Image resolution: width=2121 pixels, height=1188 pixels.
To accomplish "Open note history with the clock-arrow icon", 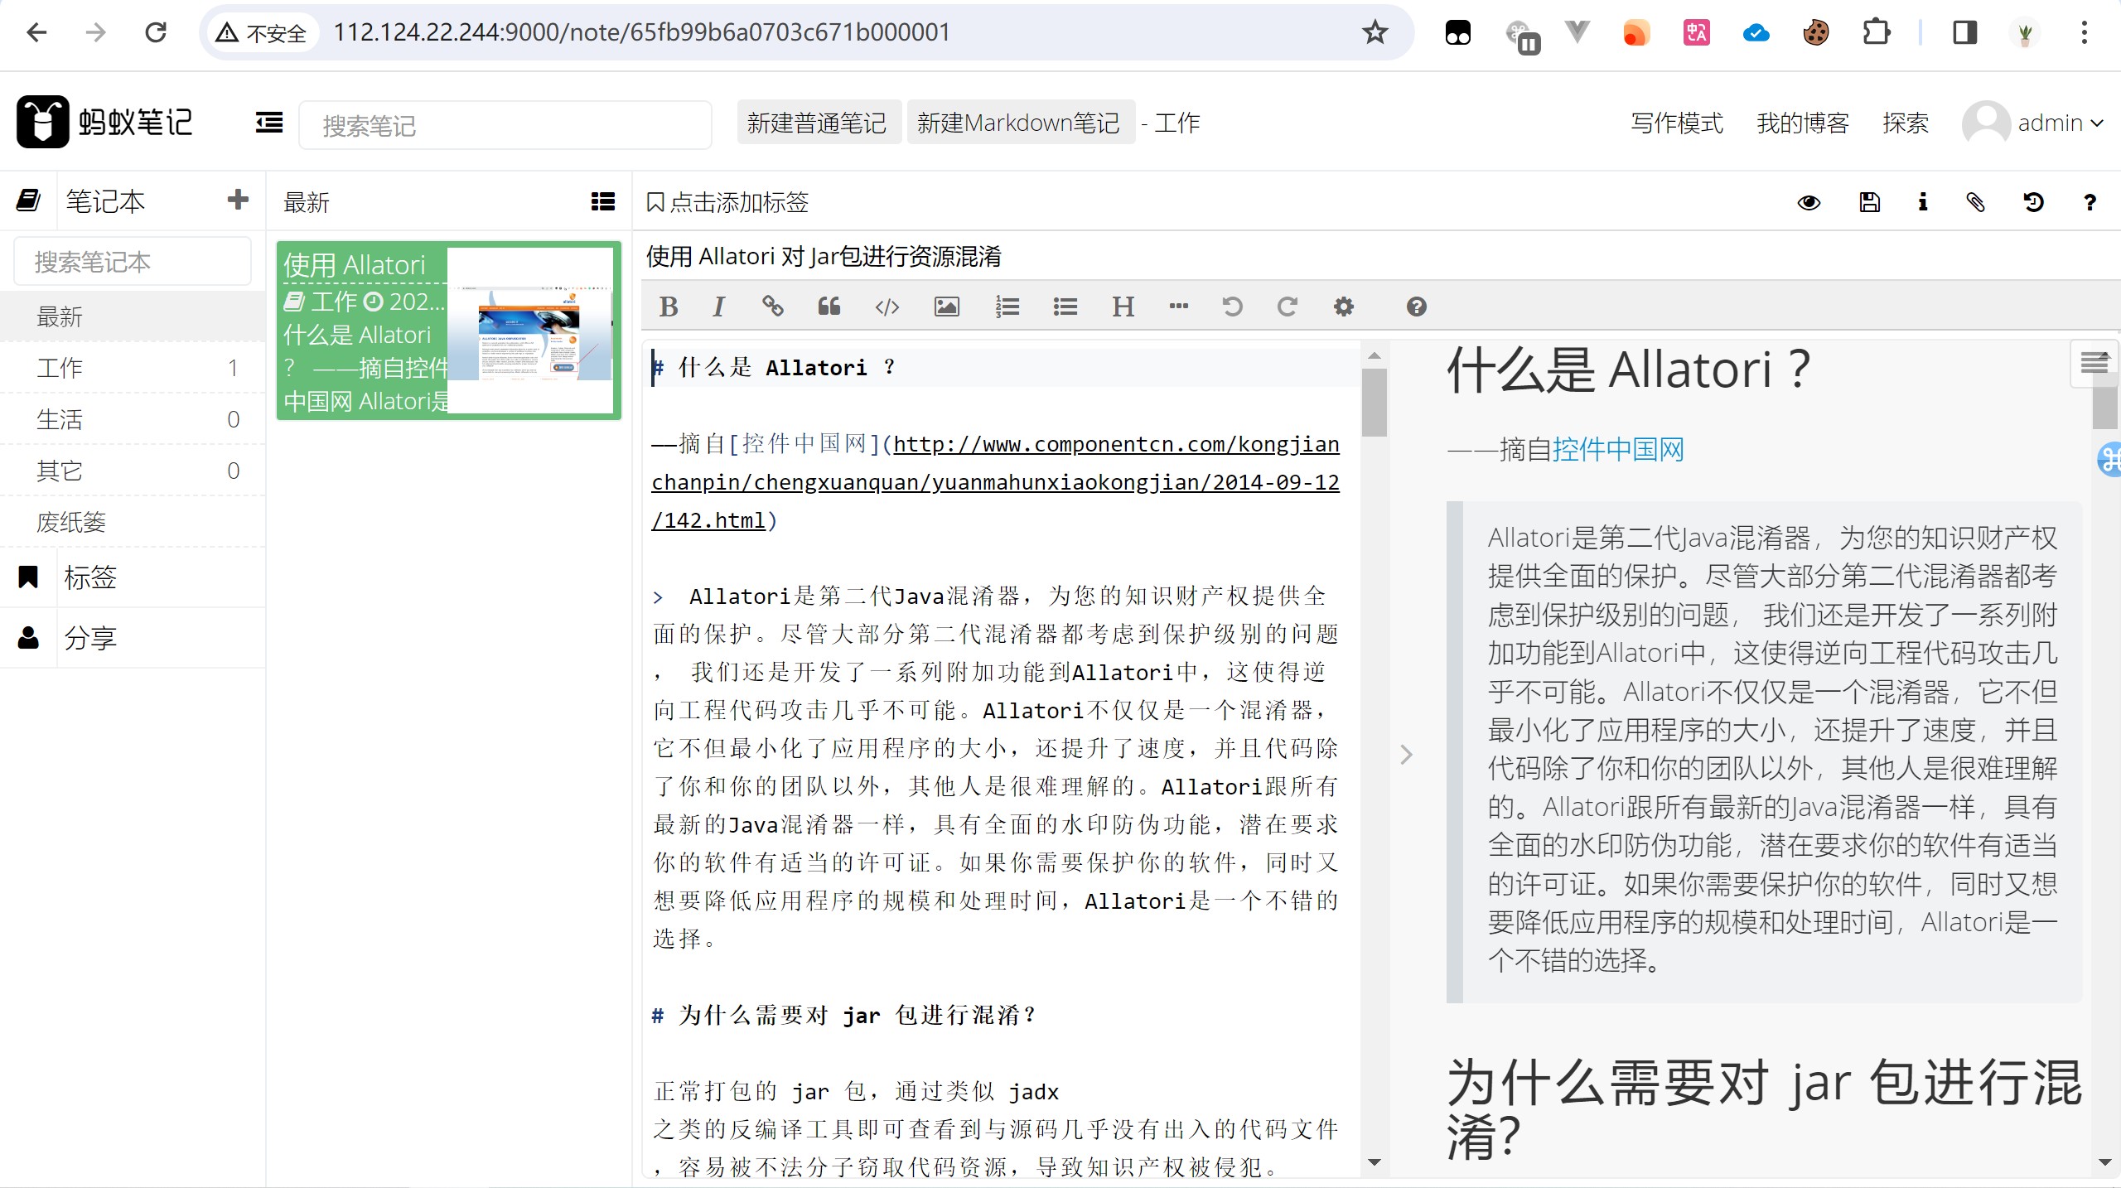I will 2033,202.
